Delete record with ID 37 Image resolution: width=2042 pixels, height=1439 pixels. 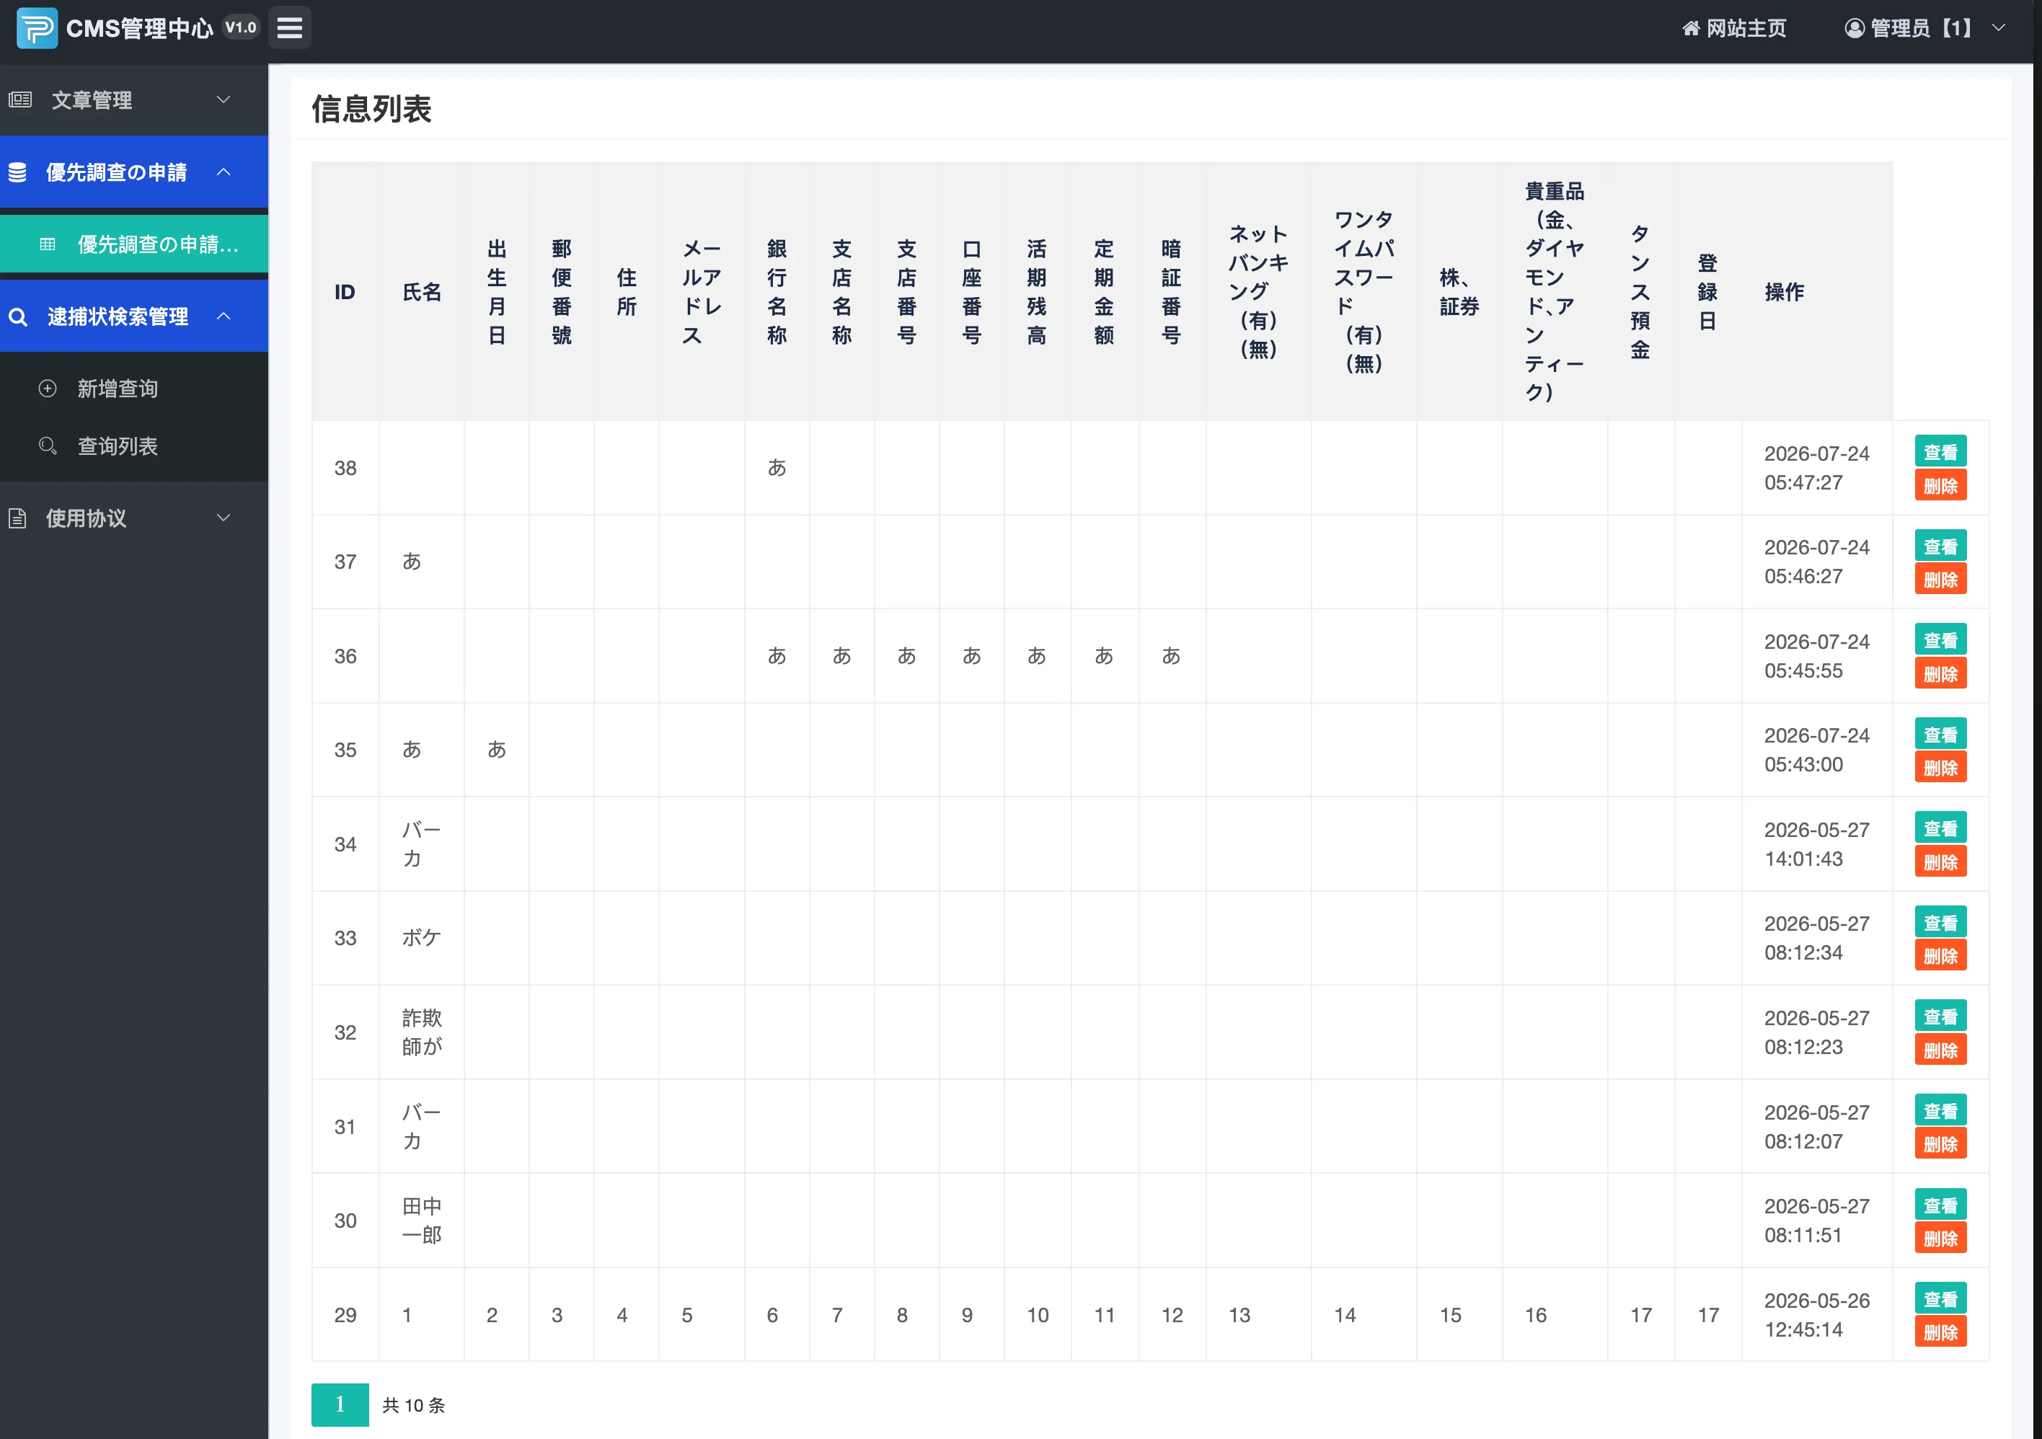(1940, 580)
